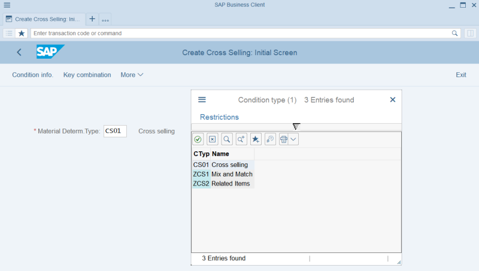Open the favorites star icon
This screenshot has height=271, width=479.
tap(22, 34)
